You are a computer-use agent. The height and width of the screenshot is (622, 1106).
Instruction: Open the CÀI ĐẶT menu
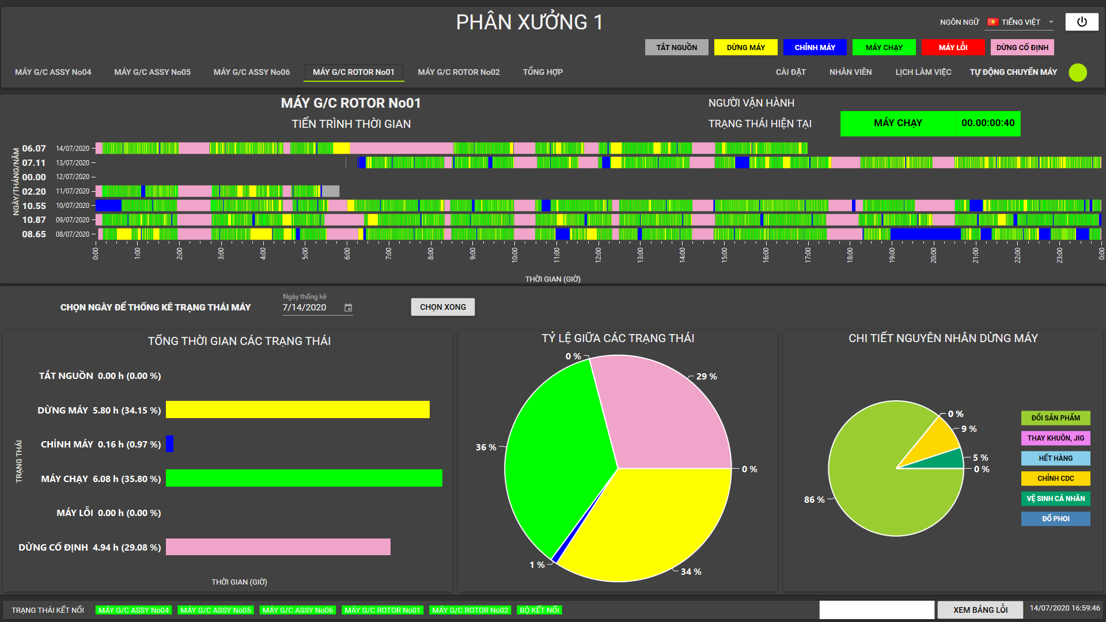(x=790, y=72)
